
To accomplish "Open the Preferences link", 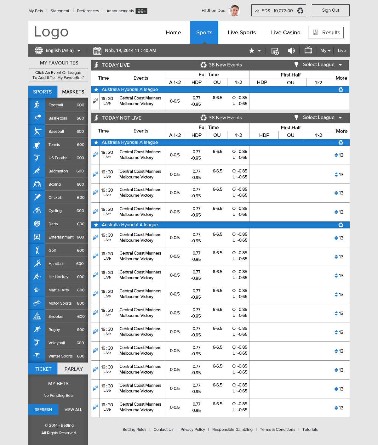I will click(88, 11).
